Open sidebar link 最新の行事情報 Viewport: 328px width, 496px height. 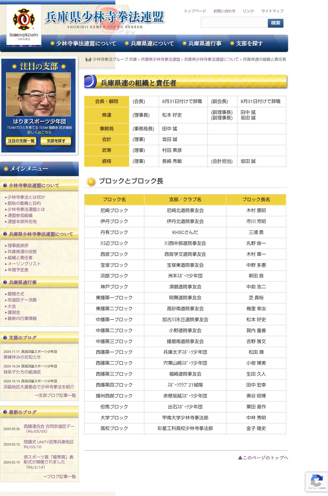[22, 319]
